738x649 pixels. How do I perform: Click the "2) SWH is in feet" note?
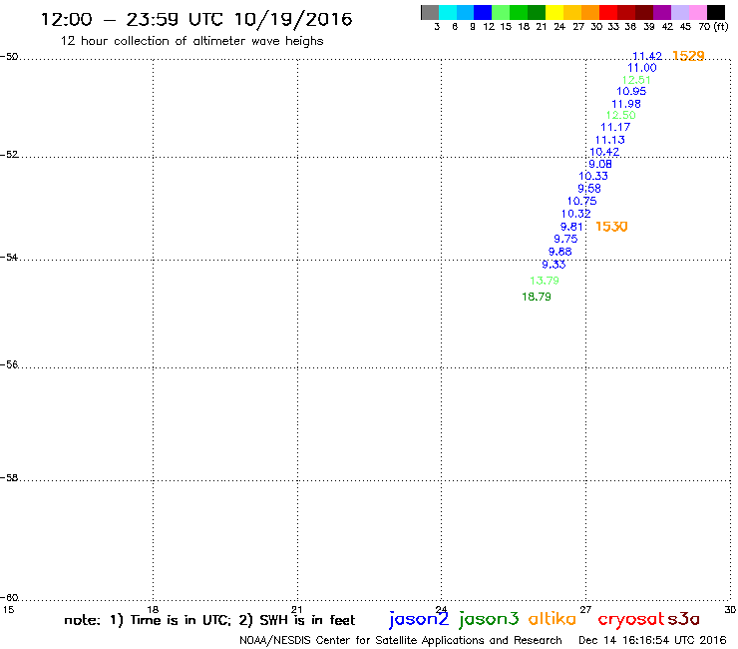[x=297, y=620]
